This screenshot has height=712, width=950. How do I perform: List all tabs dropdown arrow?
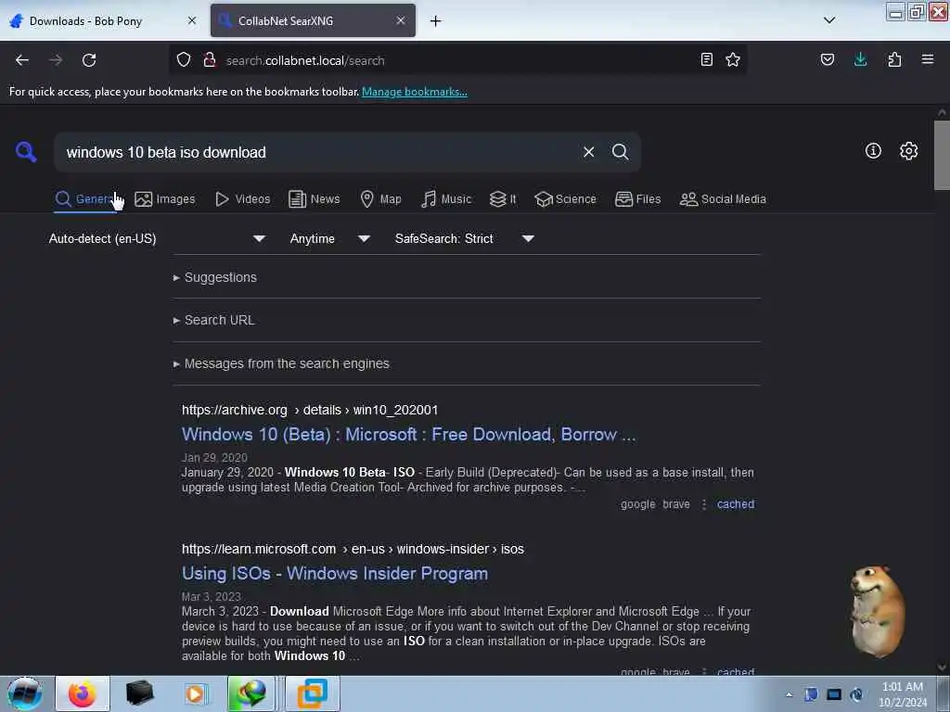pos(829,20)
